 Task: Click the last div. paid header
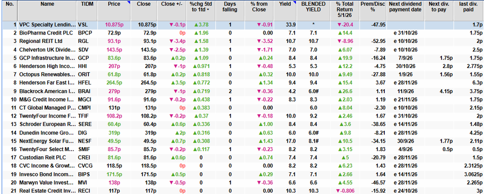coord(469,10)
